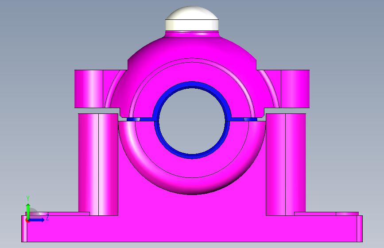Pick the left lower bolt column
The width and height of the screenshot is (384, 248).
pyautogui.click(x=98, y=165)
